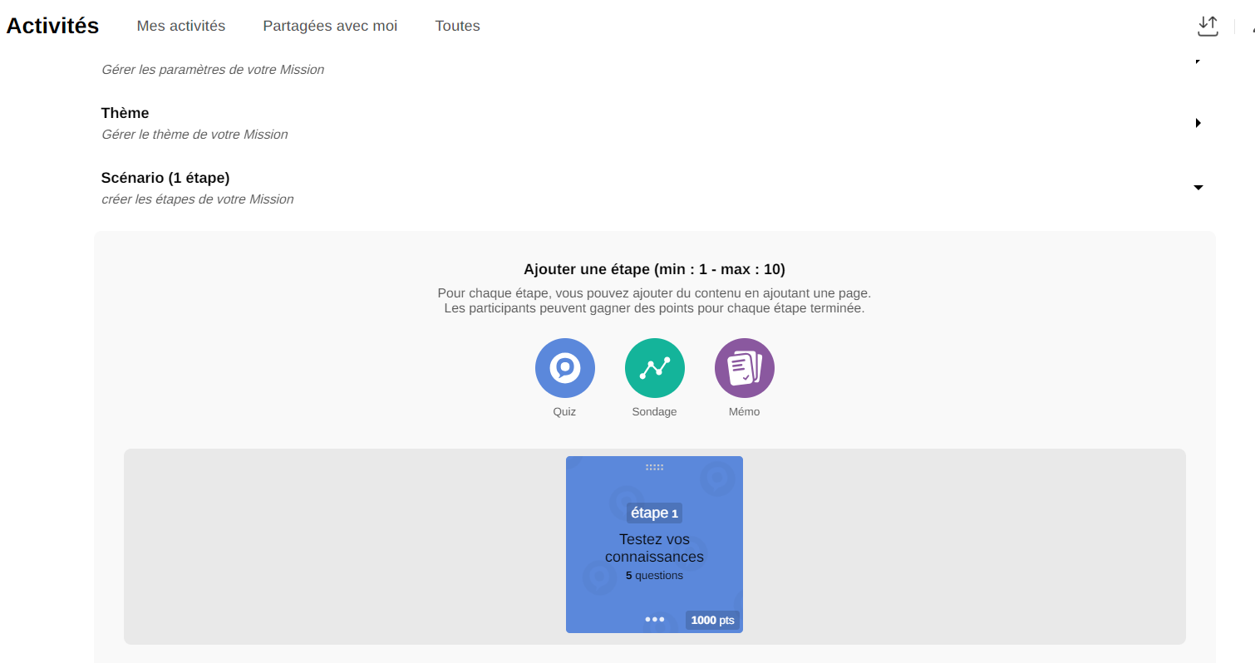Click the Thème section heading
This screenshot has height=663, width=1255.
pyautogui.click(x=125, y=113)
